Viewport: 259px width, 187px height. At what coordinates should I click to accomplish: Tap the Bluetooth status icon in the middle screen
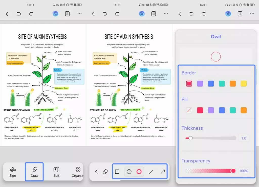tap(151, 5)
